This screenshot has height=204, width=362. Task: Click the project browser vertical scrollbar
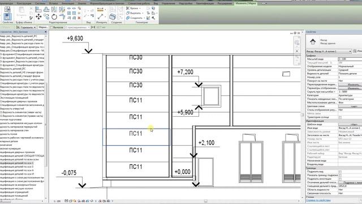point(46,125)
